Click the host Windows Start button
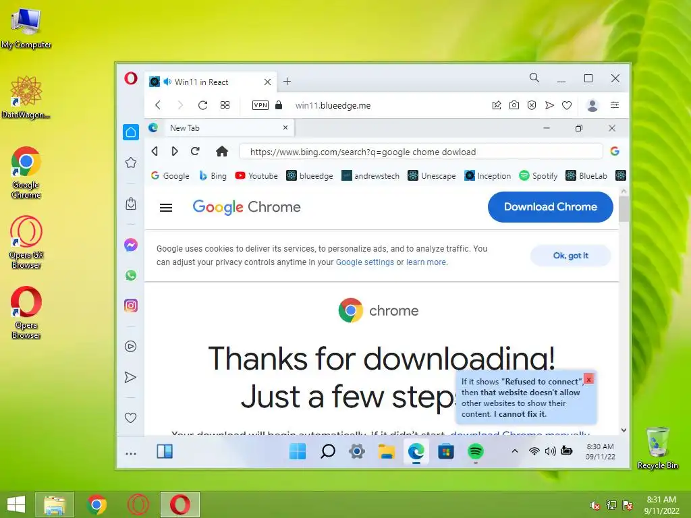The width and height of the screenshot is (691, 518). [16, 505]
